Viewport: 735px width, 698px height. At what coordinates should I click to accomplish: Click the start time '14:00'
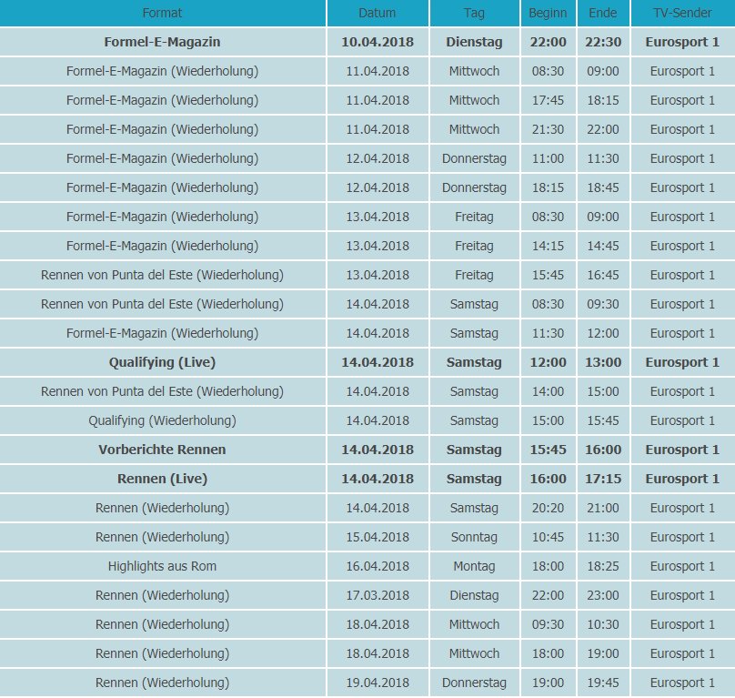click(x=548, y=391)
